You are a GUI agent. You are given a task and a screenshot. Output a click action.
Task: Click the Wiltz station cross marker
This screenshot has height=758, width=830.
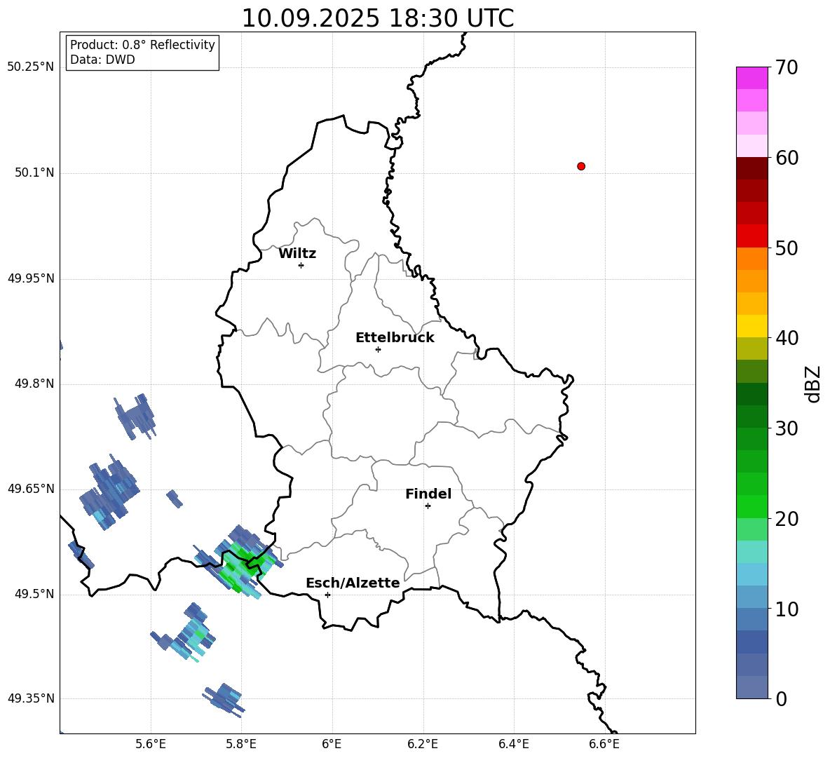tap(301, 265)
